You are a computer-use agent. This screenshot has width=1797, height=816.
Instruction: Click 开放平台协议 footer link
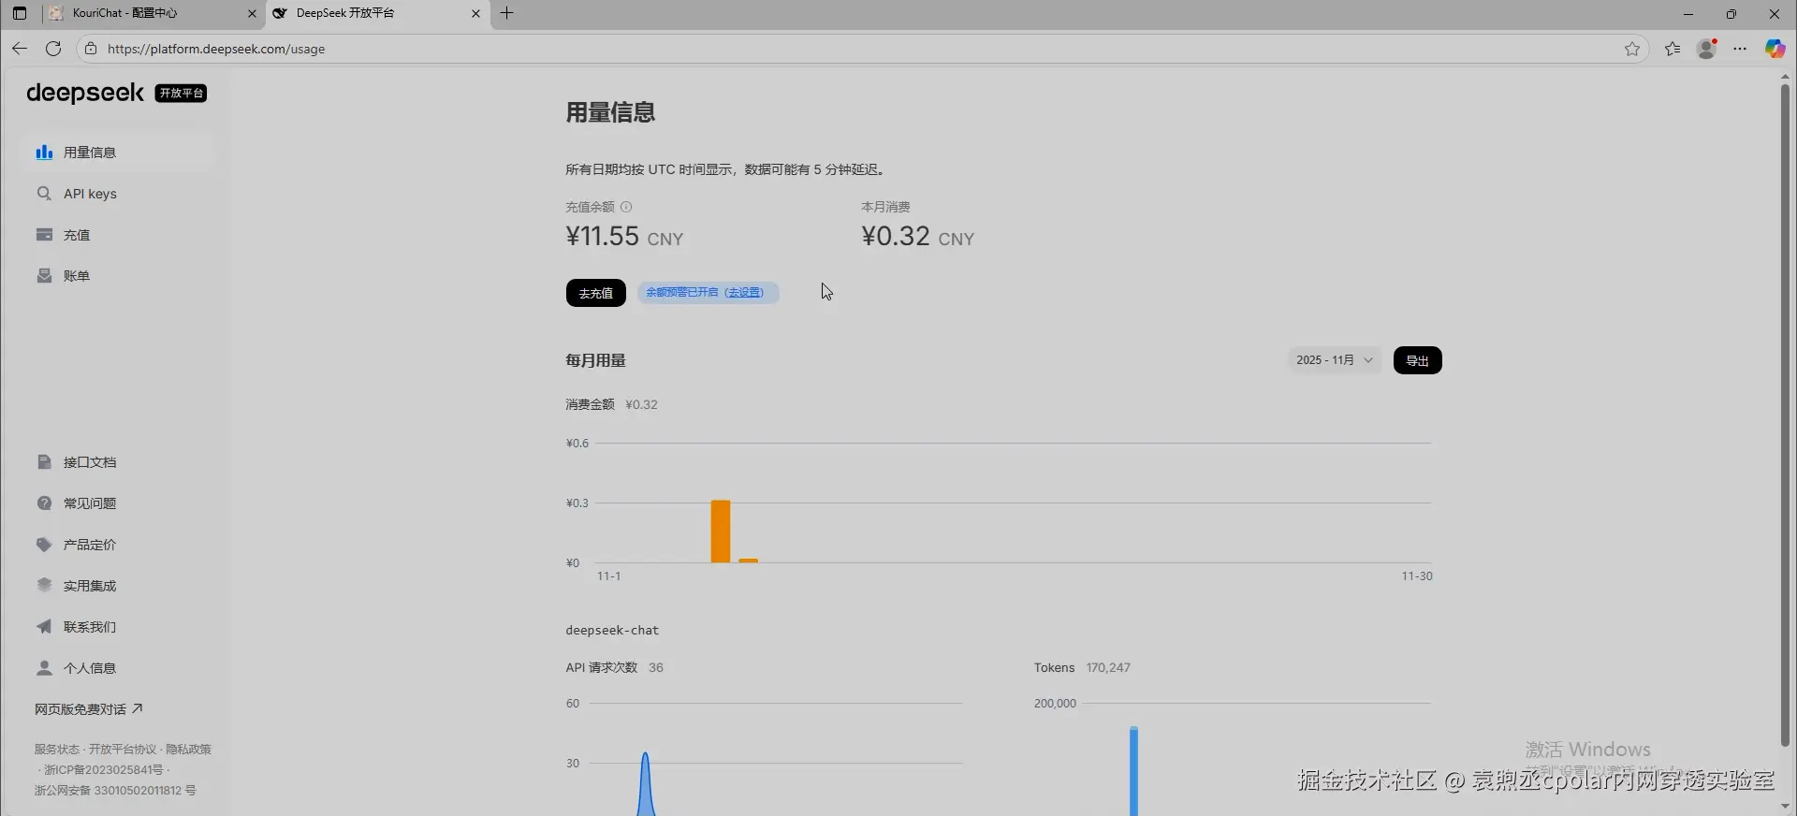tap(123, 750)
